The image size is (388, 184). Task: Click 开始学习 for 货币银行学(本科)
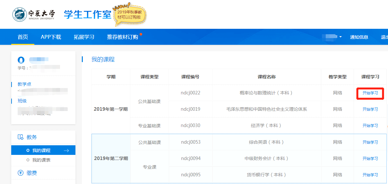pos(370,175)
